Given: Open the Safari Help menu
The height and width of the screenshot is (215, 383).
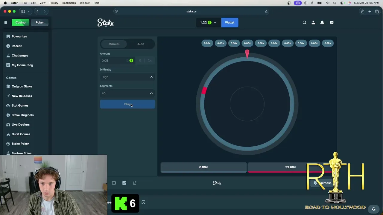Looking at the screenshot, I should point(96,3).
